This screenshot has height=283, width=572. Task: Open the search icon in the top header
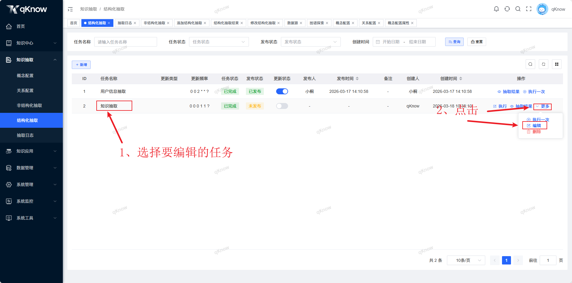click(518, 9)
